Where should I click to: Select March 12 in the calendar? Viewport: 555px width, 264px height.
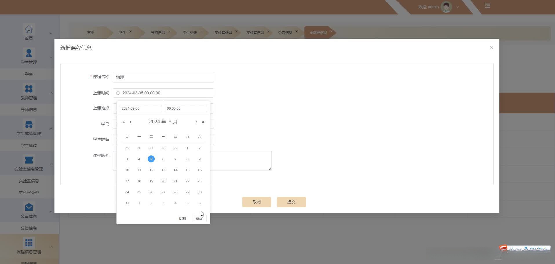151,170
